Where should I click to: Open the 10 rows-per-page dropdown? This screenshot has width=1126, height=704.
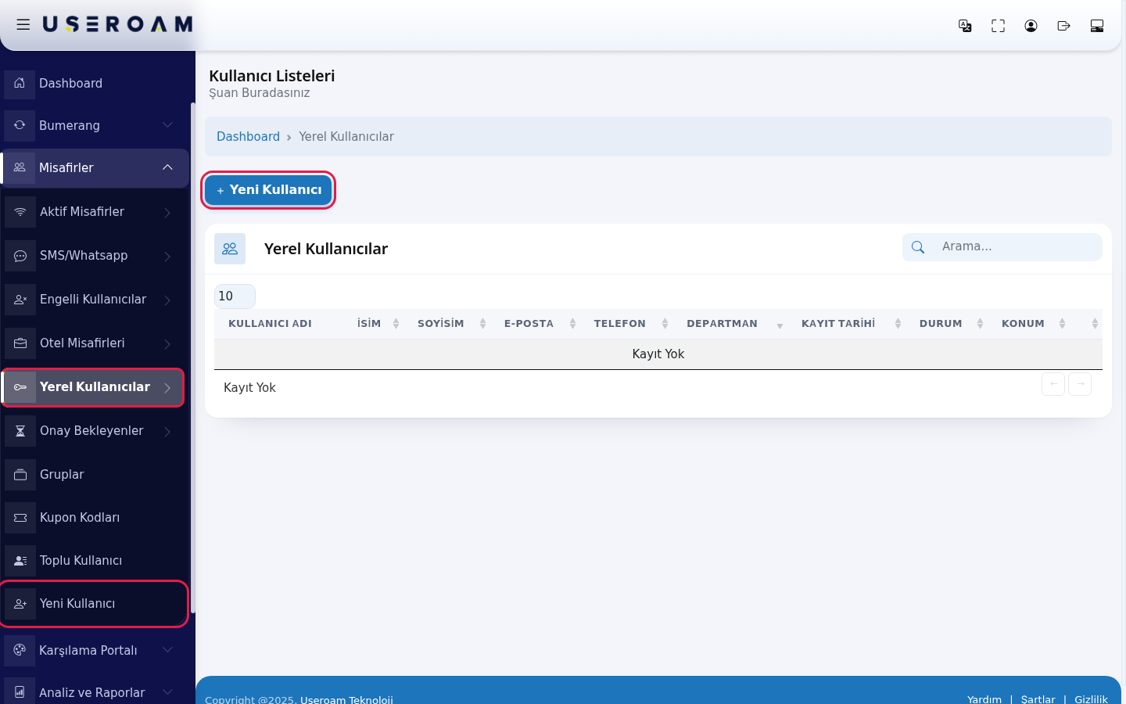tap(235, 296)
